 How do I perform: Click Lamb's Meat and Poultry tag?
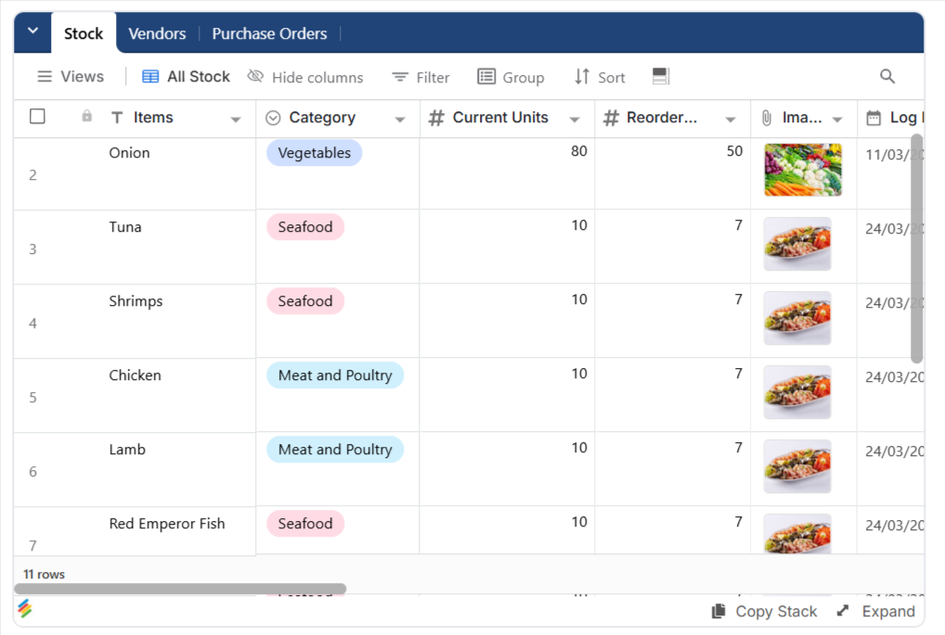pyautogui.click(x=335, y=449)
